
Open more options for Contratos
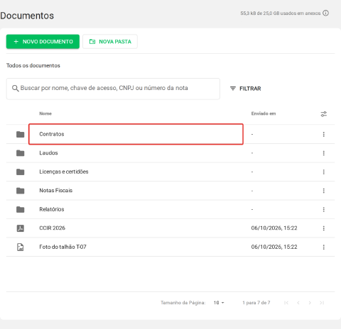(x=324, y=134)
